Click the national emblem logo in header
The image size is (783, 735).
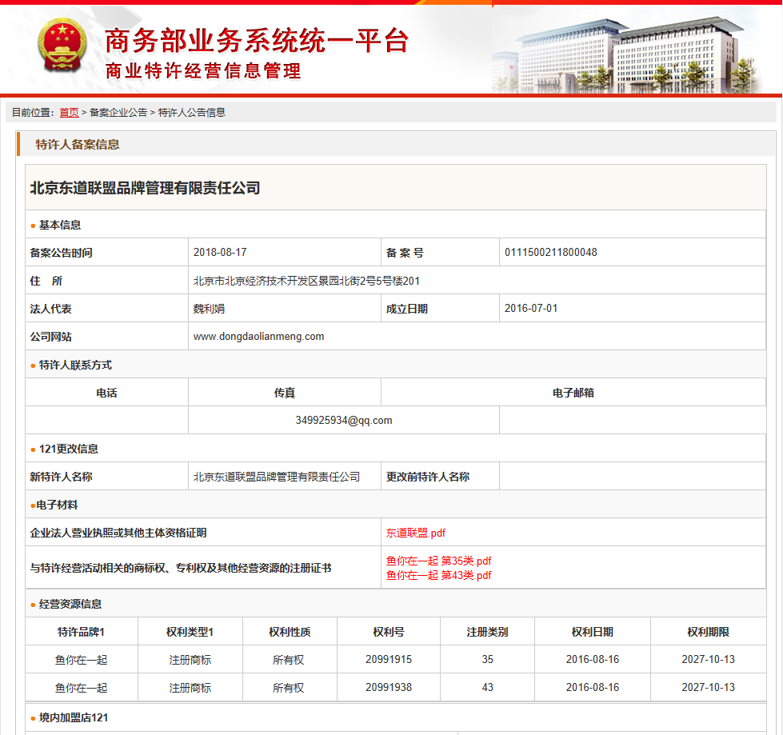pos(62,46)
